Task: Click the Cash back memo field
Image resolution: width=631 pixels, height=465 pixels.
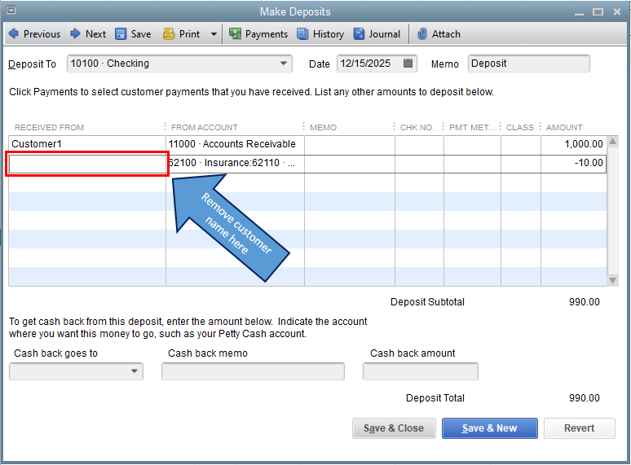Action: pyautogui.click(x=253, y=371)
